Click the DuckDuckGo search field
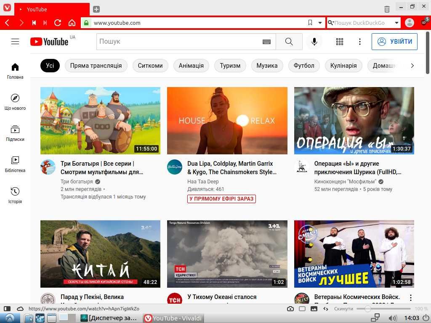This screenshot has width=431, height=323. [x=363, y=23]
